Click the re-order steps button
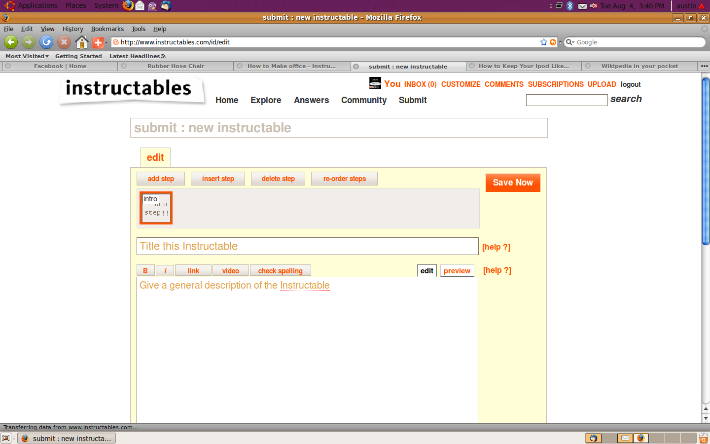 point(344,179)
